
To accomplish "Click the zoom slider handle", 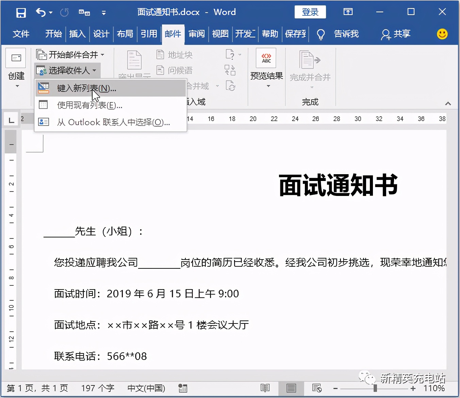I will click(375, 388).
